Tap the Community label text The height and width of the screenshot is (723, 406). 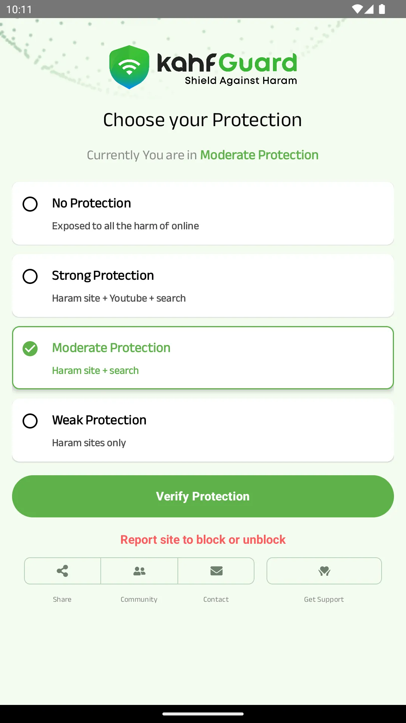[x=139, y=599]
